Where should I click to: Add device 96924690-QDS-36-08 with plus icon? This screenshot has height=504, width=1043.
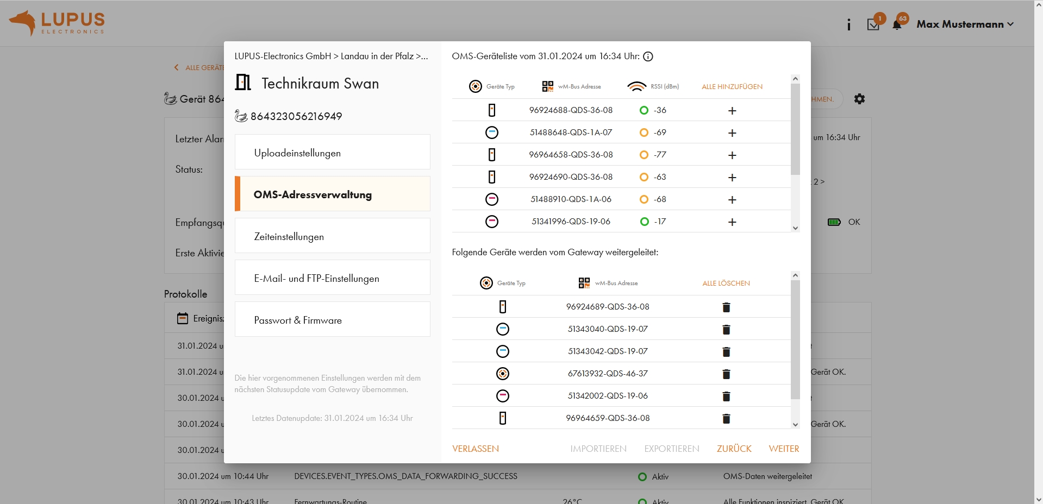[x=732, y=178]
